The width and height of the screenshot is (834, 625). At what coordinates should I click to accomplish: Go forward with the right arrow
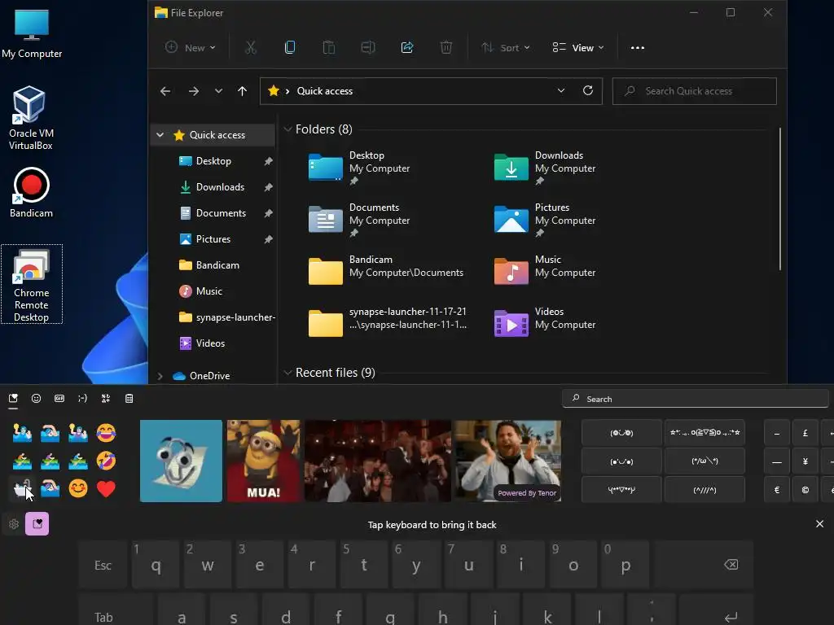pyautogui.click(x=194, y=91)
